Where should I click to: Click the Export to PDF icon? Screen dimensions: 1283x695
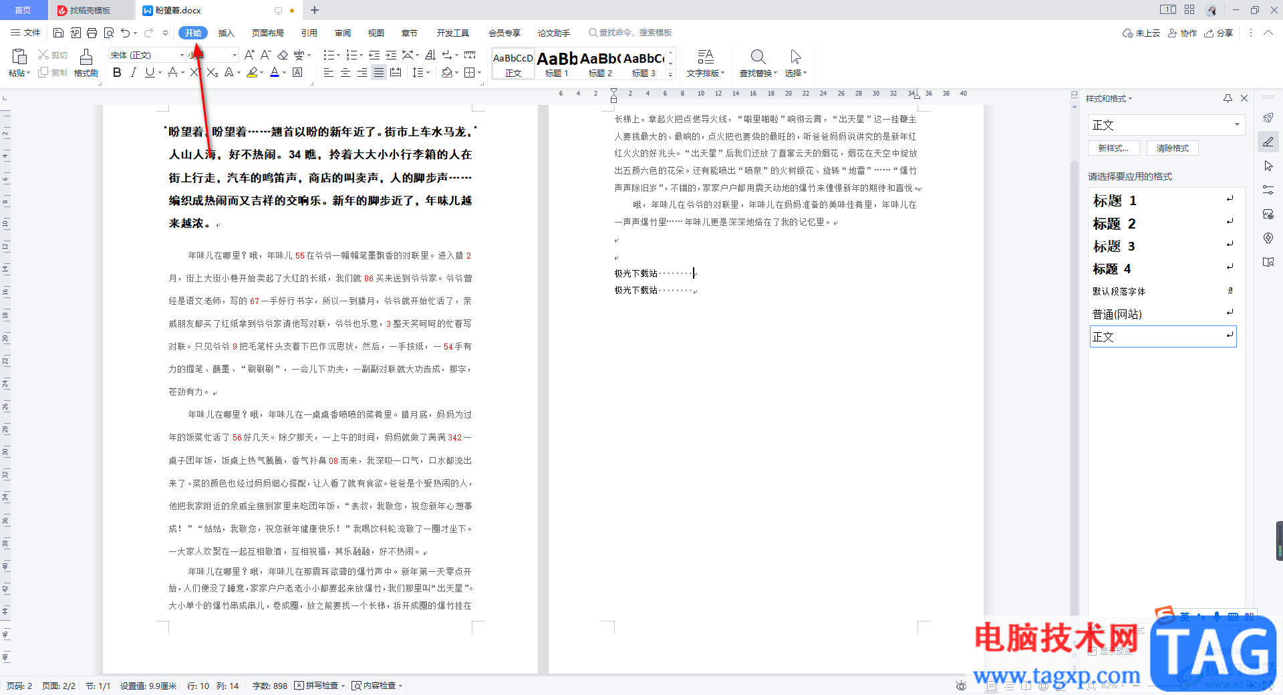click(x=76, y=33)
